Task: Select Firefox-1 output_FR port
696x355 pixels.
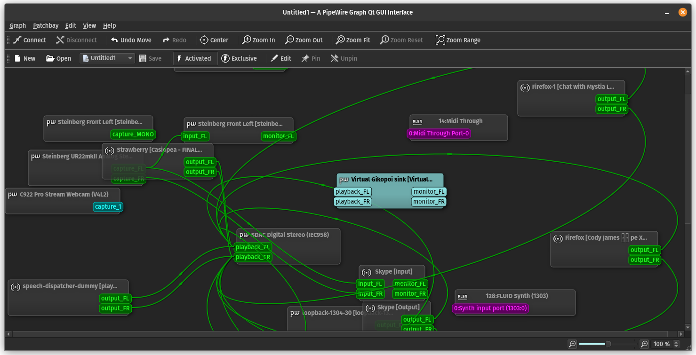Action: 612,109
